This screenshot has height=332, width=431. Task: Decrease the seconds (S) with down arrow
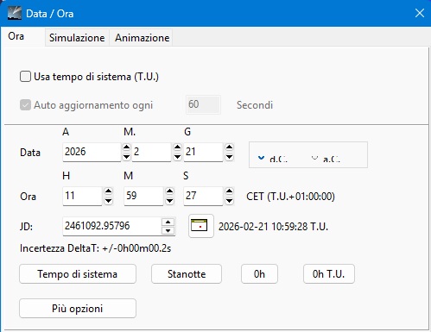coord(229,201)
